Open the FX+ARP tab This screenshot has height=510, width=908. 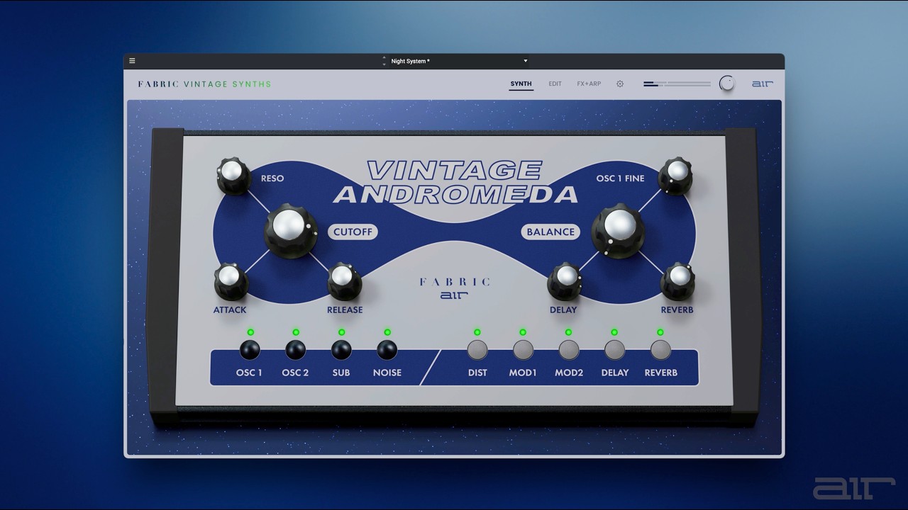coord(589,84)
